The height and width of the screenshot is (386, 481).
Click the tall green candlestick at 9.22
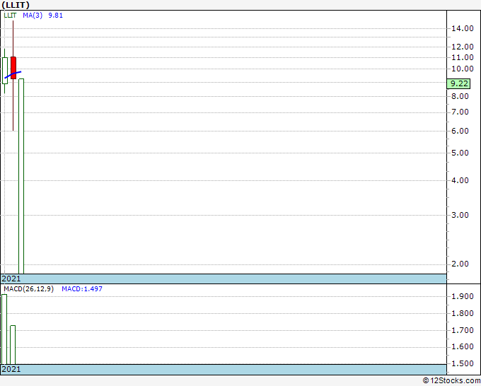[21, 176]
